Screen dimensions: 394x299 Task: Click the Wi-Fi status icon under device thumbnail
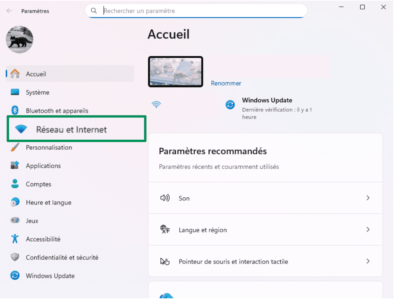(156, 105)
